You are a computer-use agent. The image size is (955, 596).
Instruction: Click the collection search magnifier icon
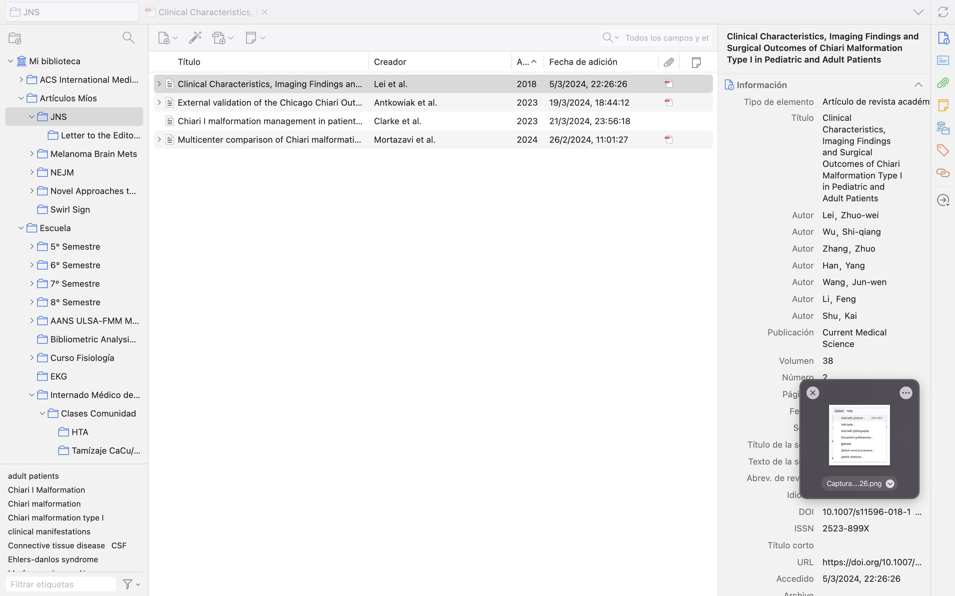(128, 38)
